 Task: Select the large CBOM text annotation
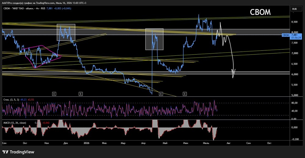pyautogui.click(x=260, y=12)
